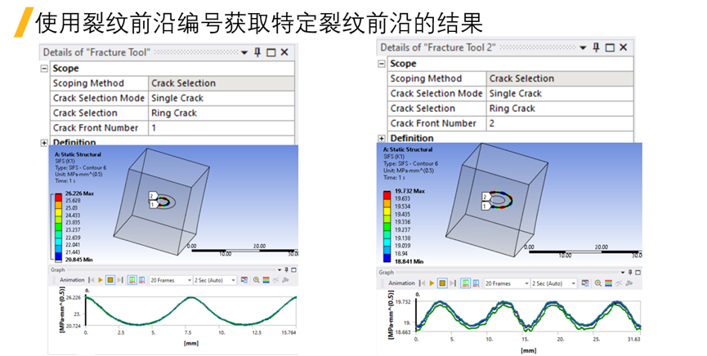Click Export Video File icon in left Graph panel
The height and width of the screenshot is (356, 707).
click(x=244, y=280)
